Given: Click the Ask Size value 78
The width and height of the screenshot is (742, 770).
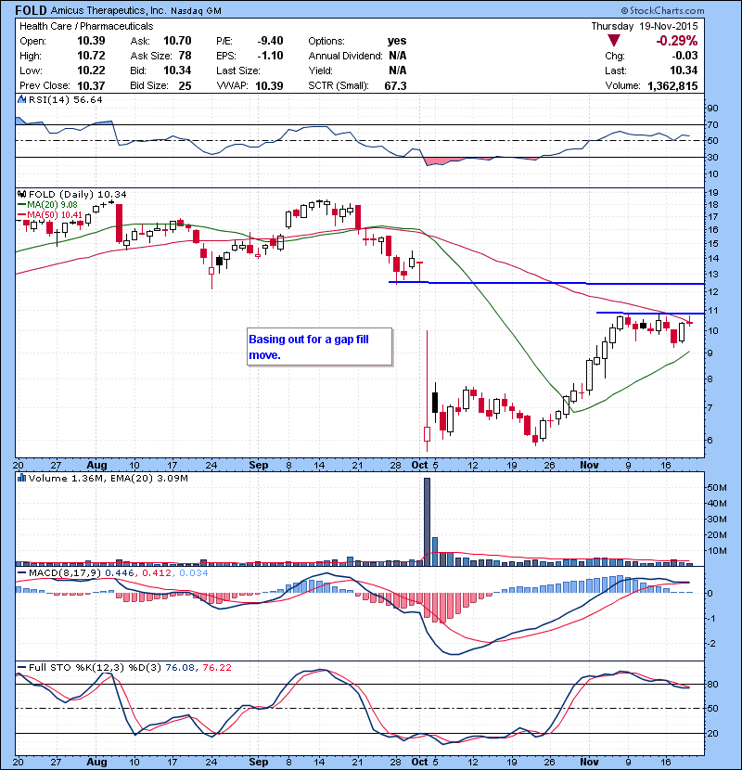Looking at the screenshot, I should pyautogui.click(x=185, y=56).
